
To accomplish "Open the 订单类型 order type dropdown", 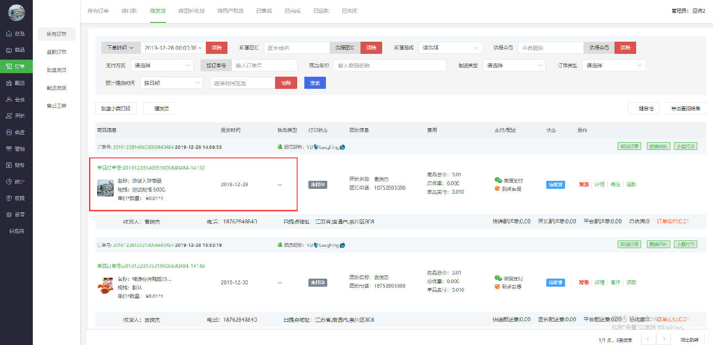I will 613,66.
